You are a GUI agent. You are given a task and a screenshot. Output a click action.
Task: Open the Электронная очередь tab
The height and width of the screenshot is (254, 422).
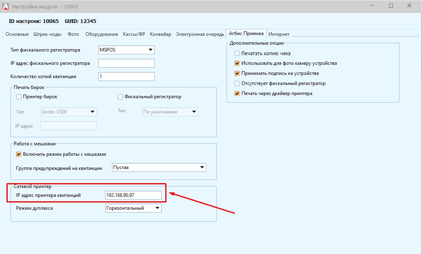point(200,34)
